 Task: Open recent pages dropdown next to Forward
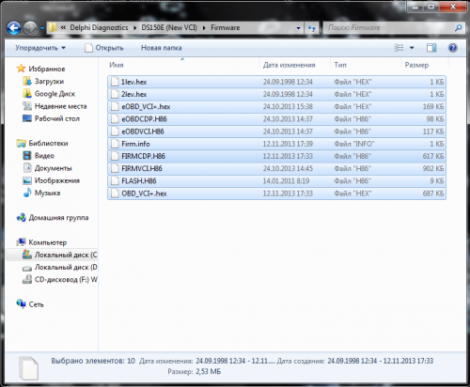(42, 28)
